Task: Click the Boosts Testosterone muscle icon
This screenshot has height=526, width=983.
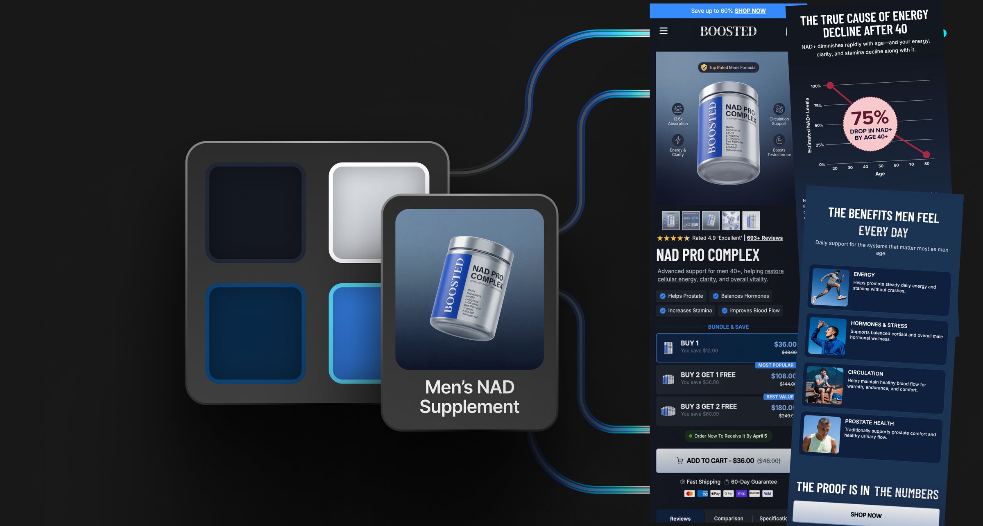Action: [x=779, y=140]
